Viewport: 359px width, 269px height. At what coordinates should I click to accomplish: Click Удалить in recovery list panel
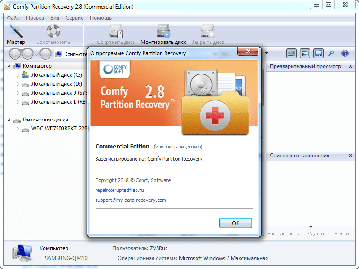[x=317, y=234]
